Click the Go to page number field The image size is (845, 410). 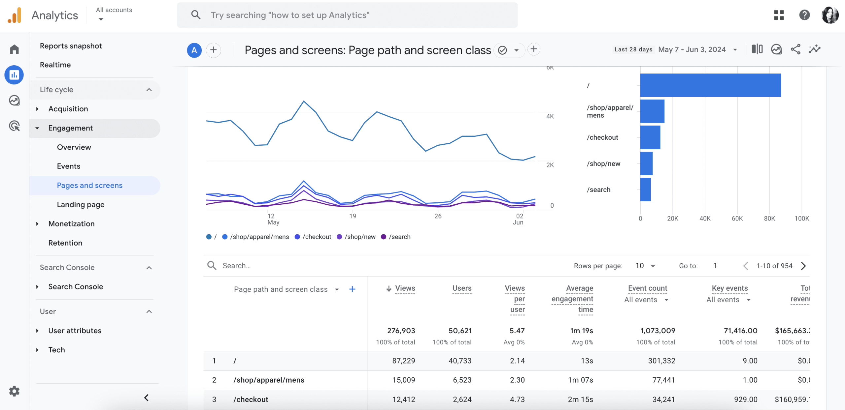click(x=715, y=266)
